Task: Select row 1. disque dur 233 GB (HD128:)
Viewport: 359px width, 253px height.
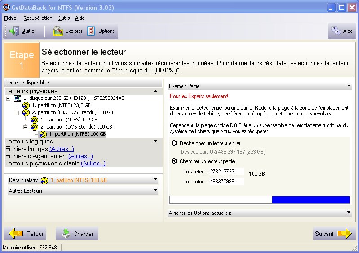Action: pos(74,98)
